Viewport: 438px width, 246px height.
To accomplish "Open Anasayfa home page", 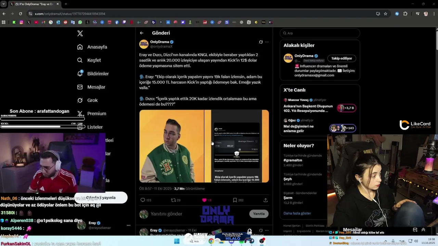I will pos(92,47).
